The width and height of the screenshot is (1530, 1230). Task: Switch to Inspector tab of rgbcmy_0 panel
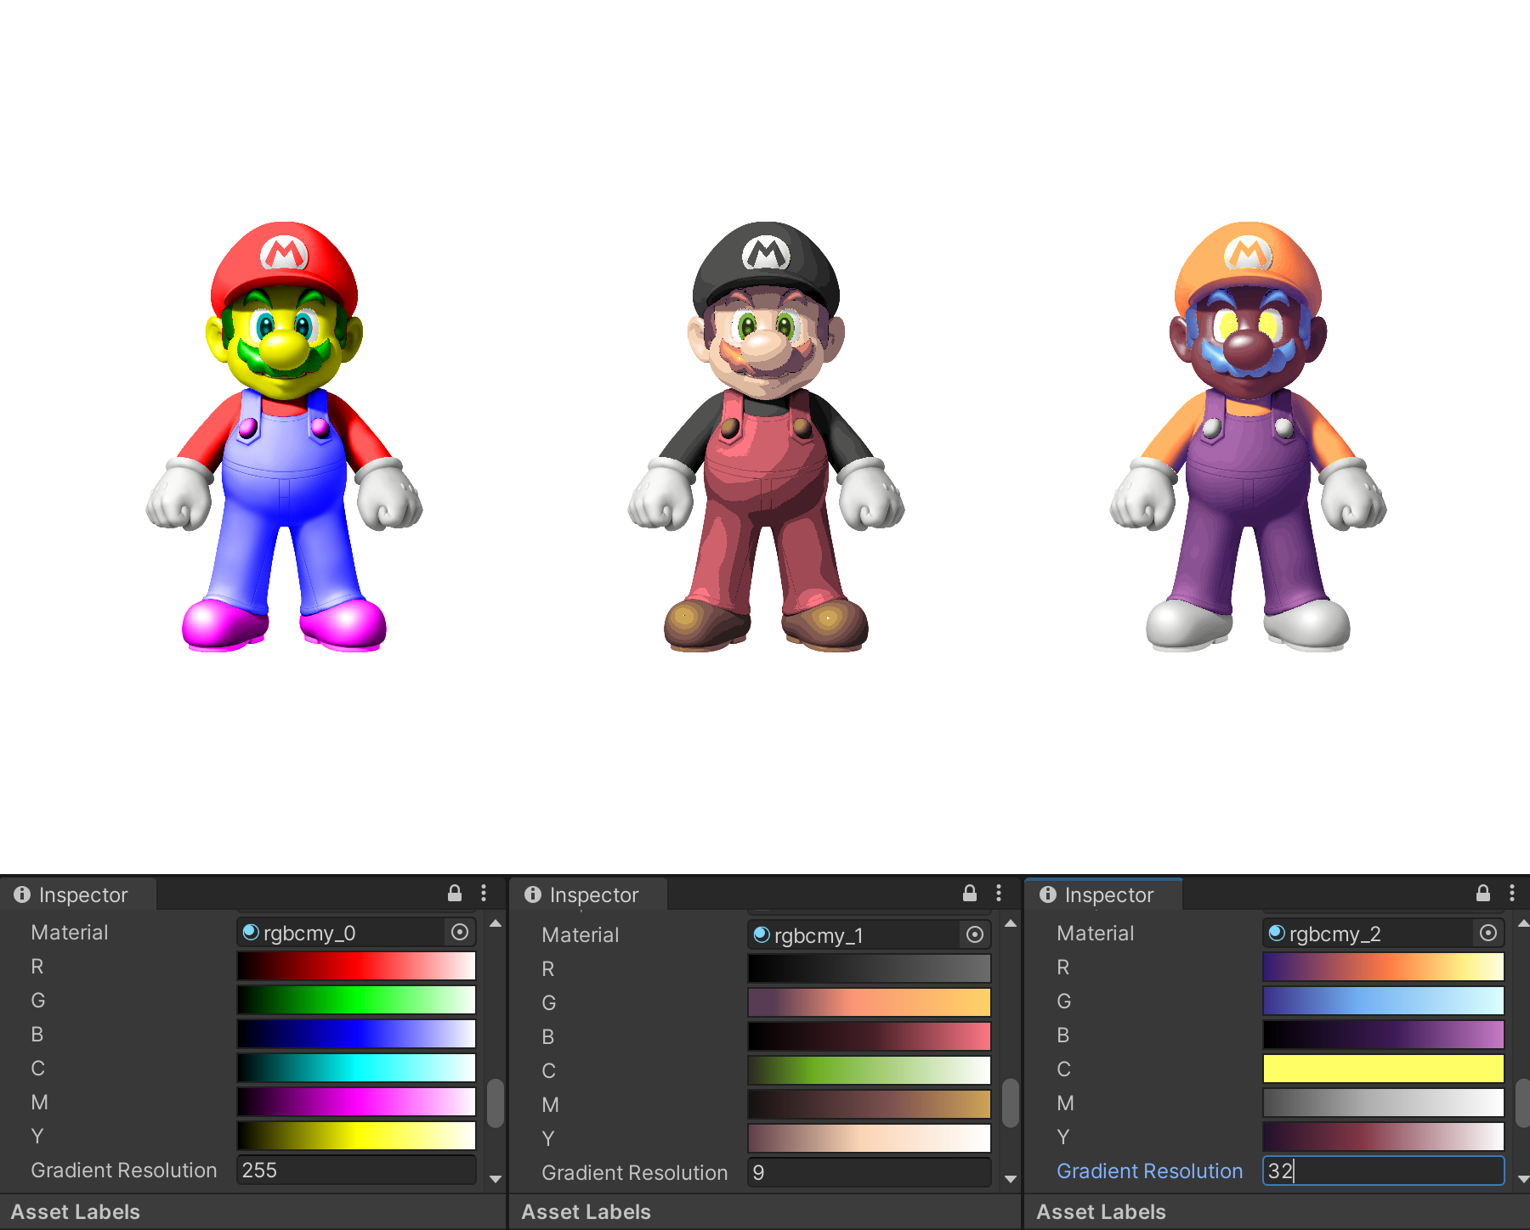click(78, 894)
